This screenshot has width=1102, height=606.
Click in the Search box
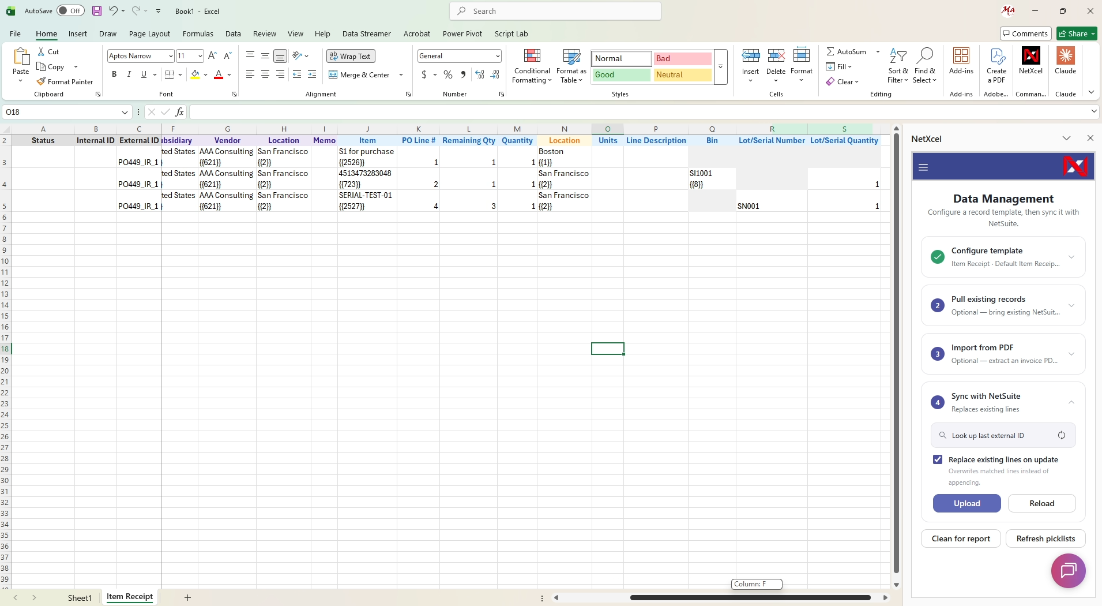pyautogui.click(x=555, y=11)
